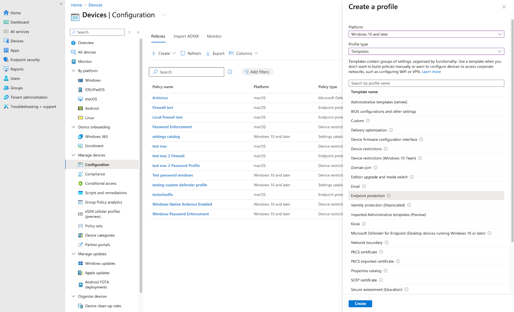
Task: Open the Windows Password Enforcement policy
Action: point(181,214)
